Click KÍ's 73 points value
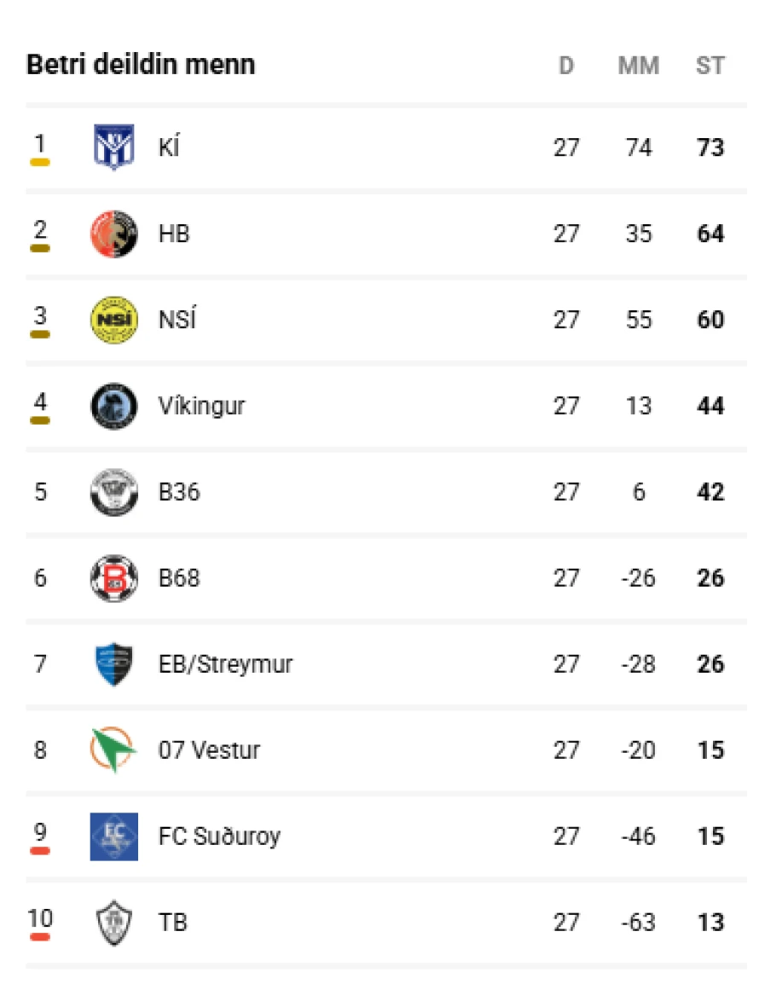 pyautogui.click(x=710, y=148)
